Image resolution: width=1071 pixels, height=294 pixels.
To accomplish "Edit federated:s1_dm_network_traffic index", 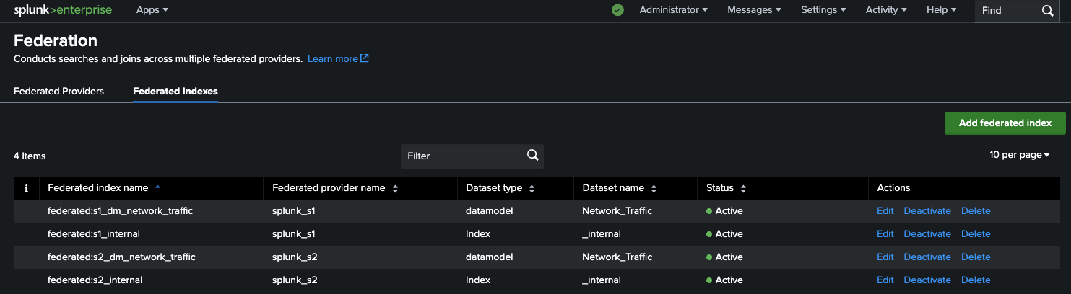I will pos(885,211).
